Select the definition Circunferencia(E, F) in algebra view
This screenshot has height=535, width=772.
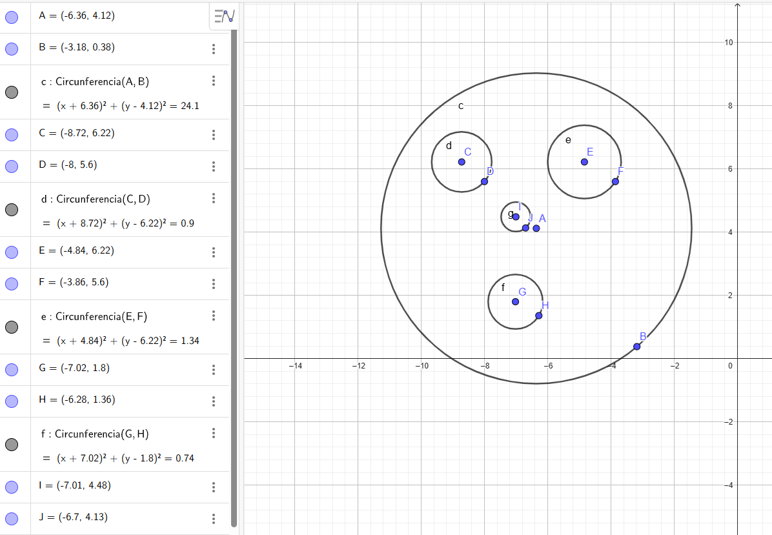pyautogui.click(x=103, y=316)
